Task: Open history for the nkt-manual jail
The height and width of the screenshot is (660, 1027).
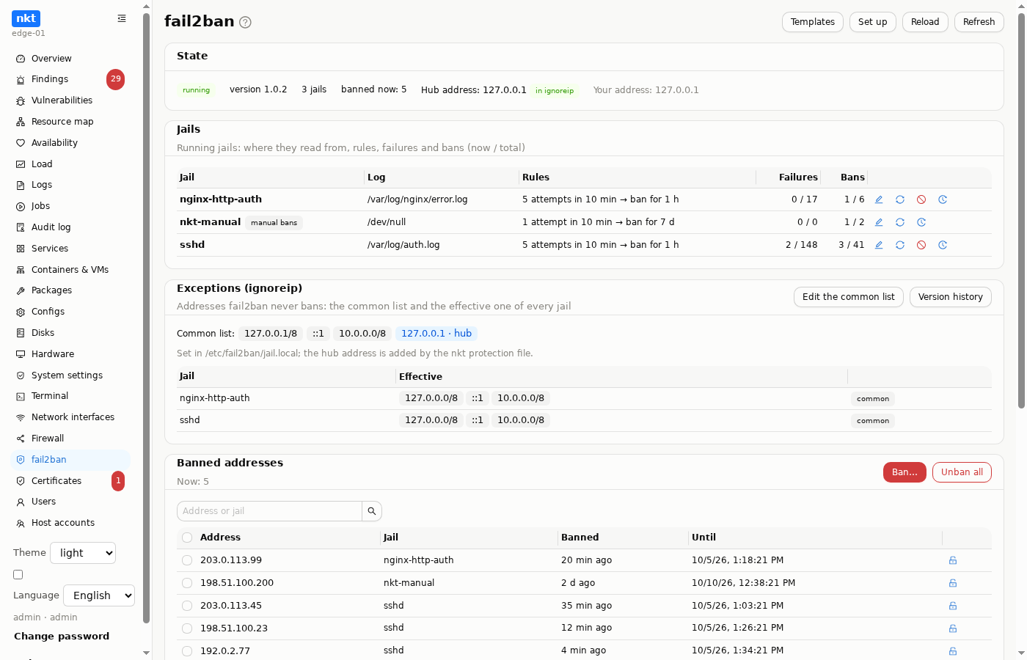Action: coord(921,222)
